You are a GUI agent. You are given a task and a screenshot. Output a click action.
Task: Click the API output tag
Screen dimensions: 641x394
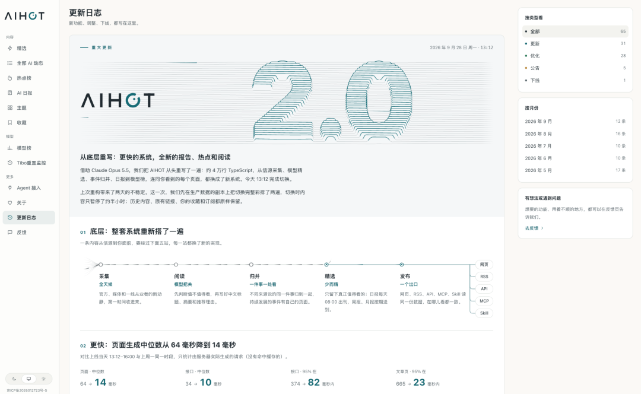click(x=484, y=288)
